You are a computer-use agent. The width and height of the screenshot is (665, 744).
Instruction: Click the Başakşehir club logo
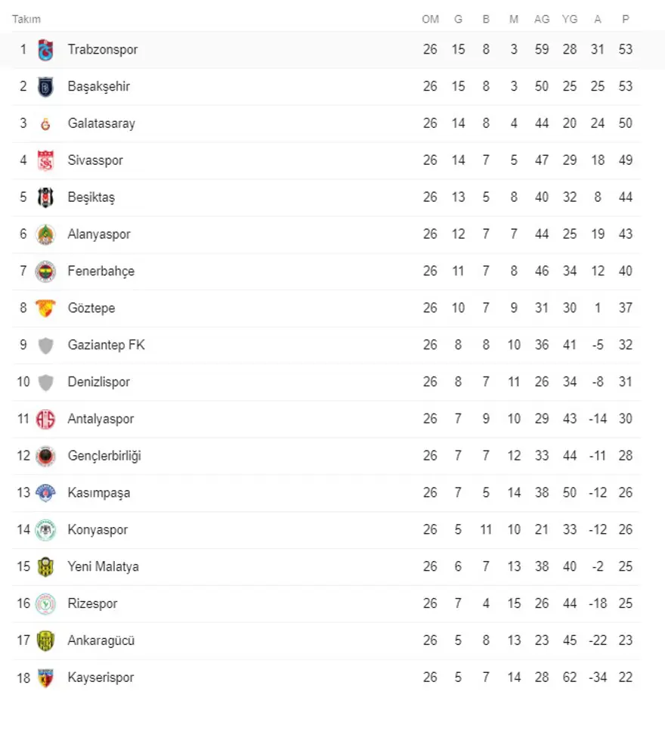pos(46,87)
